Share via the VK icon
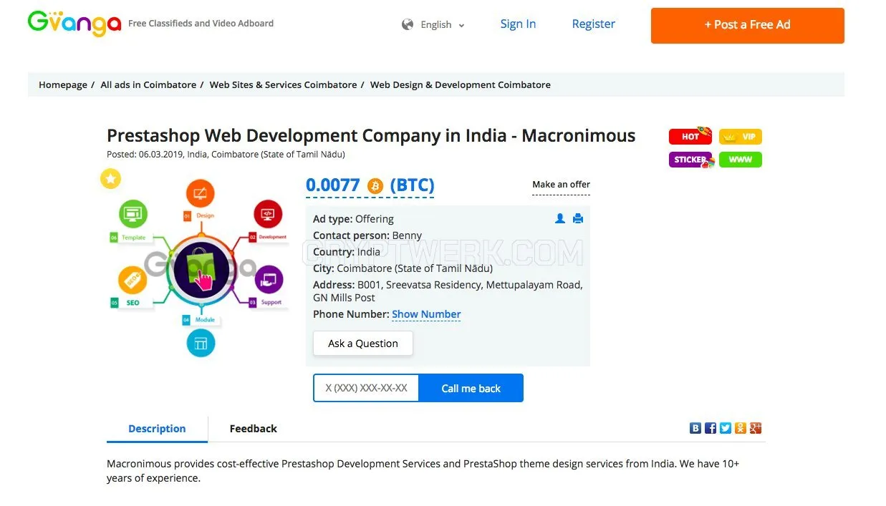The image size is (886, 506). tap(695, 428)
